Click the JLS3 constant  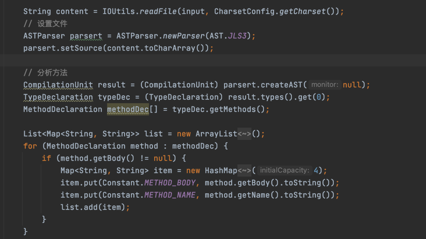click(237, 36)
